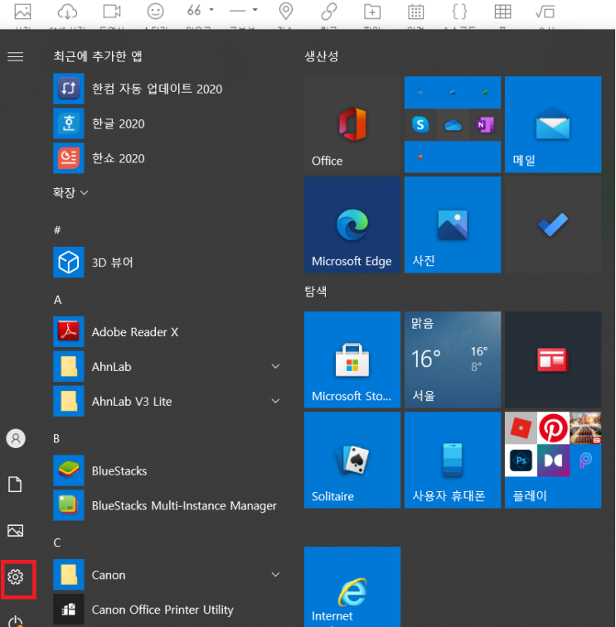616x627 pixels.
Task: Open divider line dropdown arrow in toolbar
Action: coord(255,10)
